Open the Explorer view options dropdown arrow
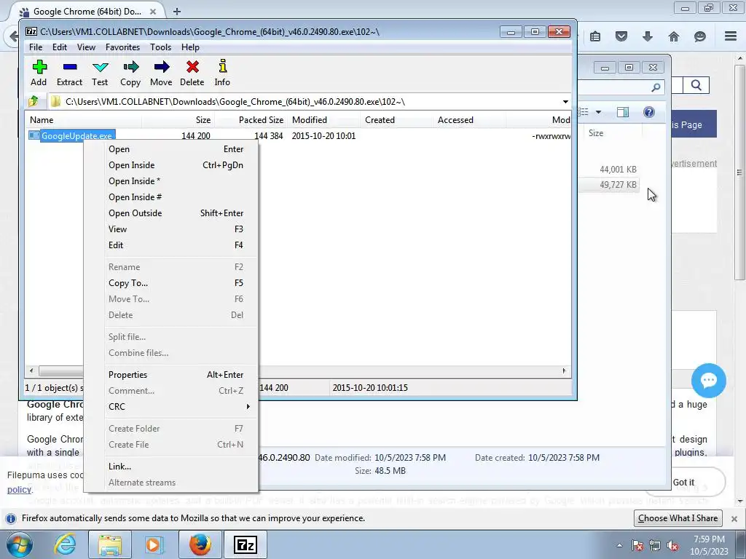The width and height of the screenshot is (746, 559). tap(599, 112)
